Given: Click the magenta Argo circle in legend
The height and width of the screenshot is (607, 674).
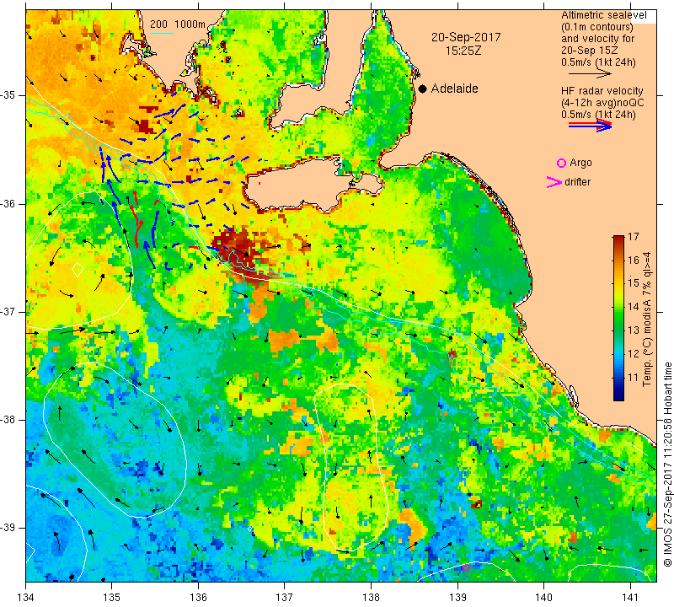Looking at the screenshot, I should [x=561, y=163].
